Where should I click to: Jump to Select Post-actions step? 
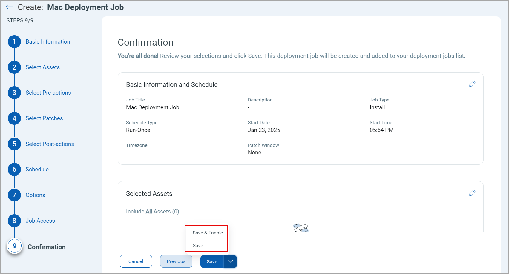[x=50, y=144]
